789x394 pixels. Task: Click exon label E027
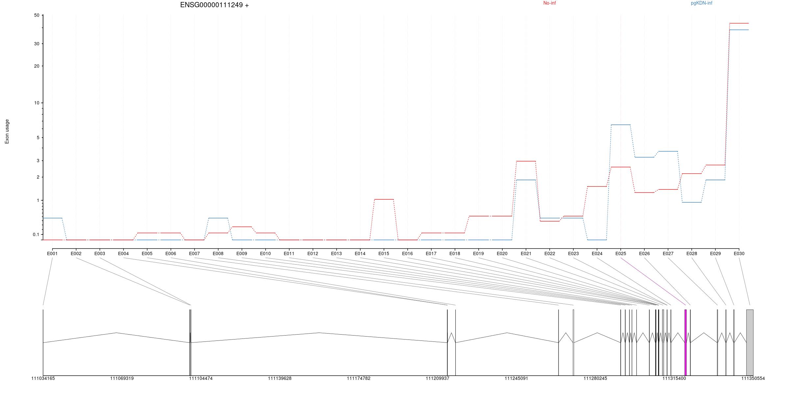tap(668, 253)
